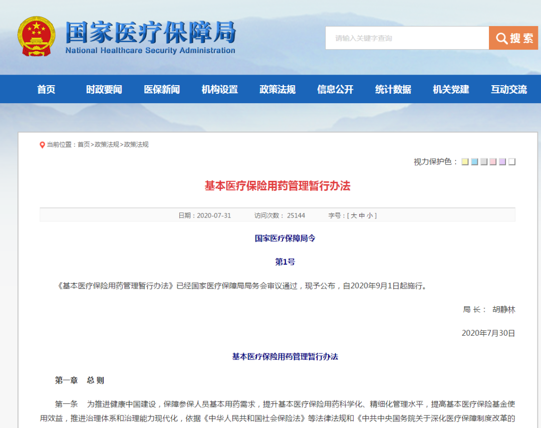Click the national emblem logo
This screenshot has height=428, width=541.
pos(36,36)
